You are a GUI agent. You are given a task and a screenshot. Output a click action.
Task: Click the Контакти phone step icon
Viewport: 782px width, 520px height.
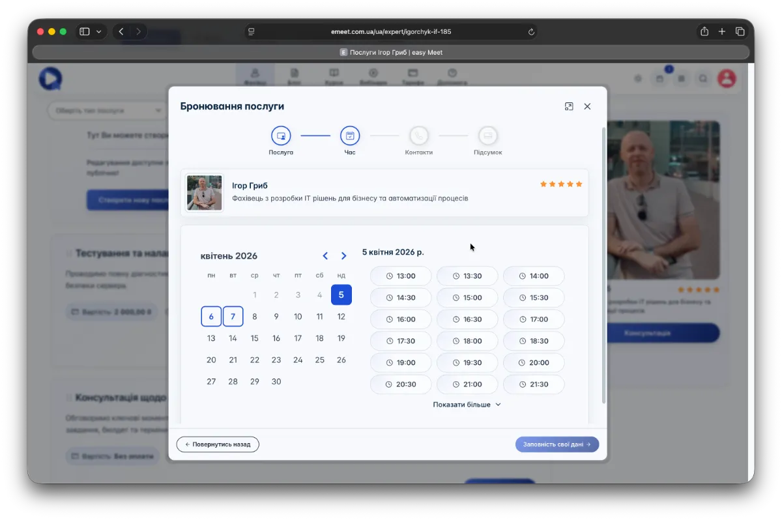point(418,136)
